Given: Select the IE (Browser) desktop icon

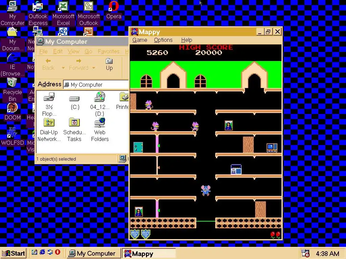Looking at the screenshot, I should click(13, 65).
